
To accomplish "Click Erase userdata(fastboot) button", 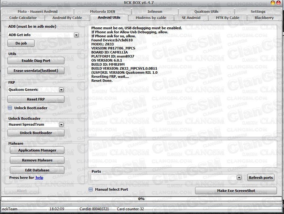I will 36,71.
